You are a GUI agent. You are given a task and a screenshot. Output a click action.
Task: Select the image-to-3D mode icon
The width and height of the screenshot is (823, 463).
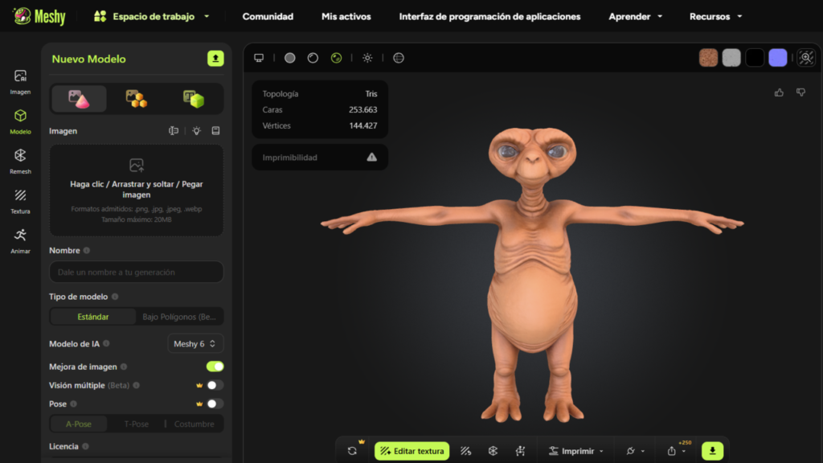click(79, 99)
